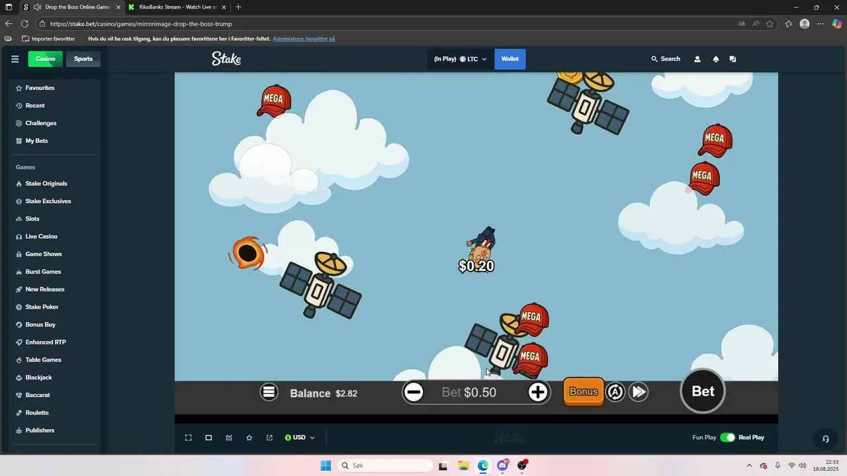Screen dimensions: 847x476
Task: Click the round Bet button
Action: click(703, 391)
